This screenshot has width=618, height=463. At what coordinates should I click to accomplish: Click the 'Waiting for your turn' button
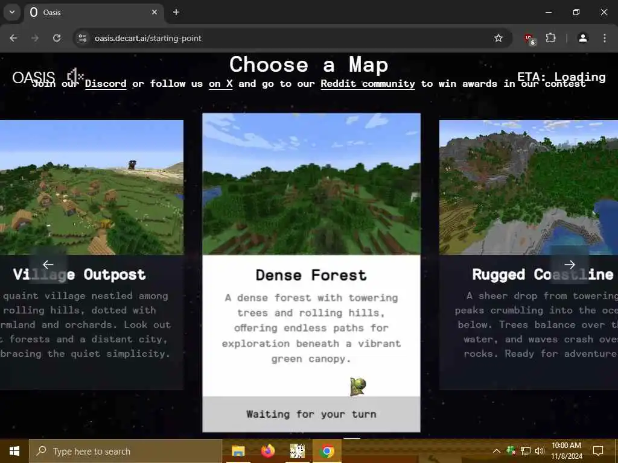[x=311, y=414]
